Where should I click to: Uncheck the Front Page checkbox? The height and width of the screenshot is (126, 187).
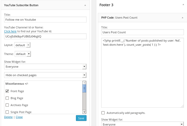pyautogui.click(x=7, y=91)
